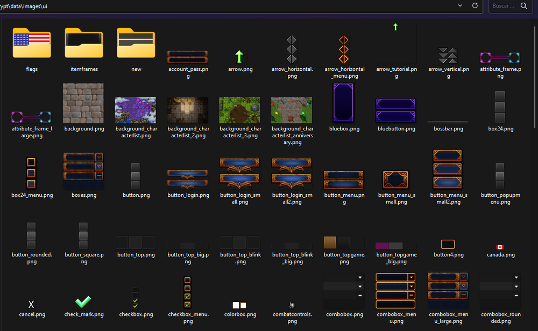
Task: Select the background.png stone thumbnail
Action: tap(84, 104)
